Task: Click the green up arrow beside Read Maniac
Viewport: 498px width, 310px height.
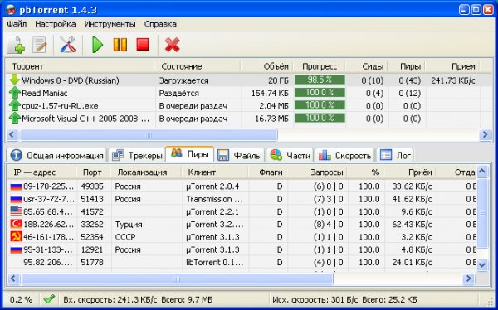Action: (x=15, y=93)
